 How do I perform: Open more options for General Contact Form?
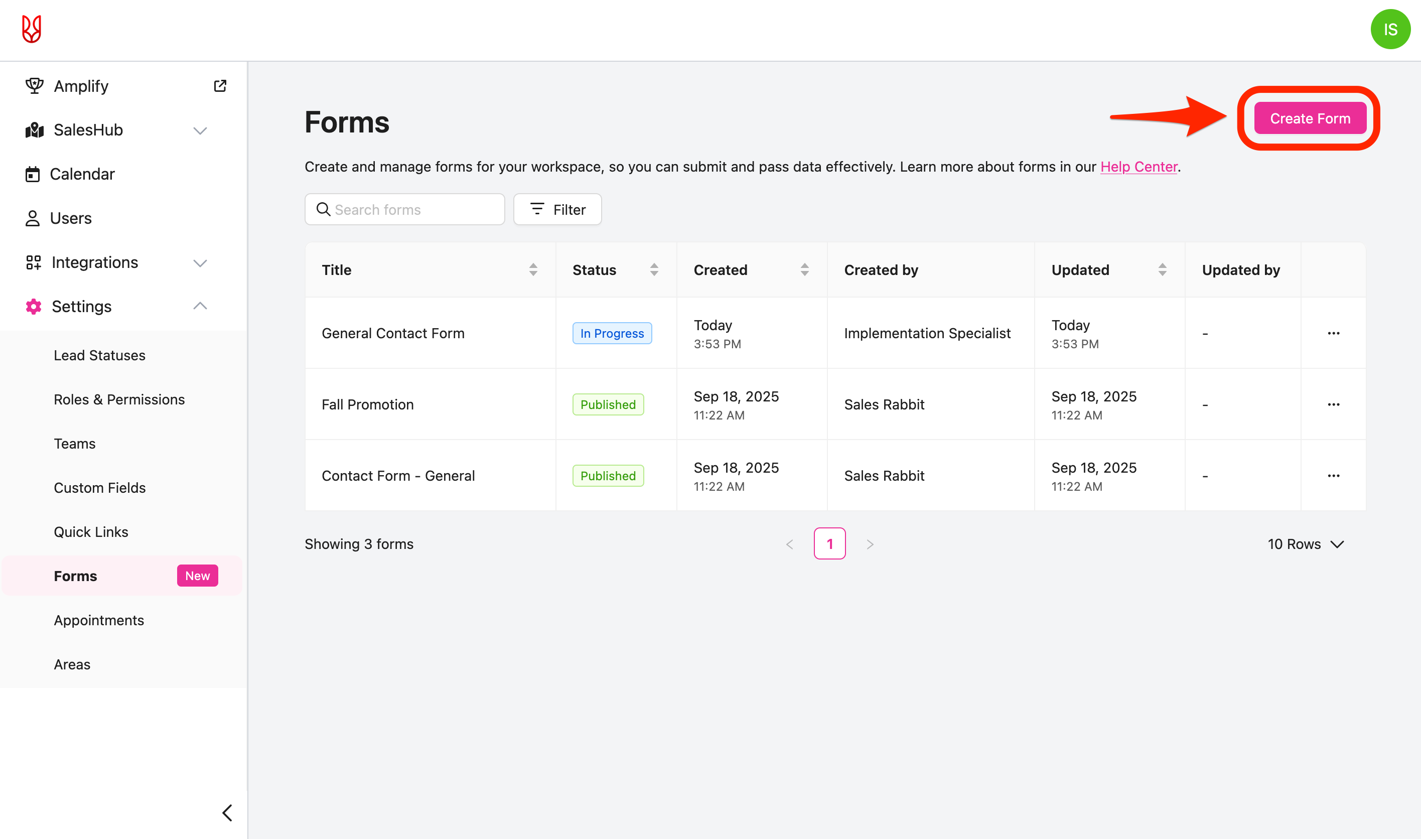tap(1333, 334)
